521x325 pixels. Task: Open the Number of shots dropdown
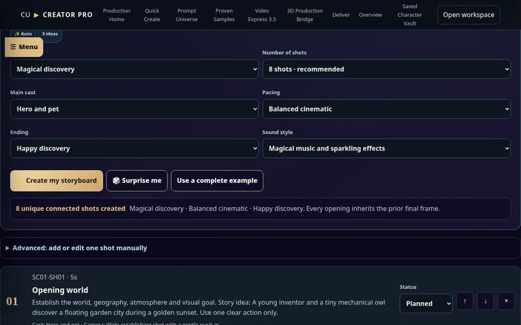coord(386,69)
